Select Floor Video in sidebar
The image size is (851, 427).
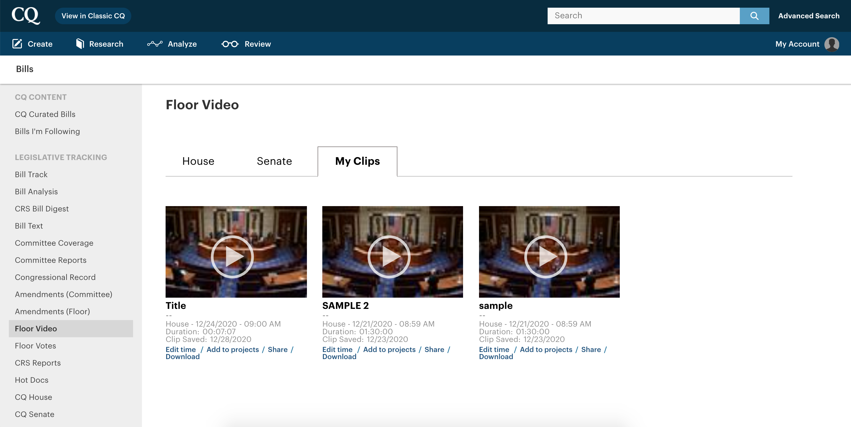(x=71, y=329)
